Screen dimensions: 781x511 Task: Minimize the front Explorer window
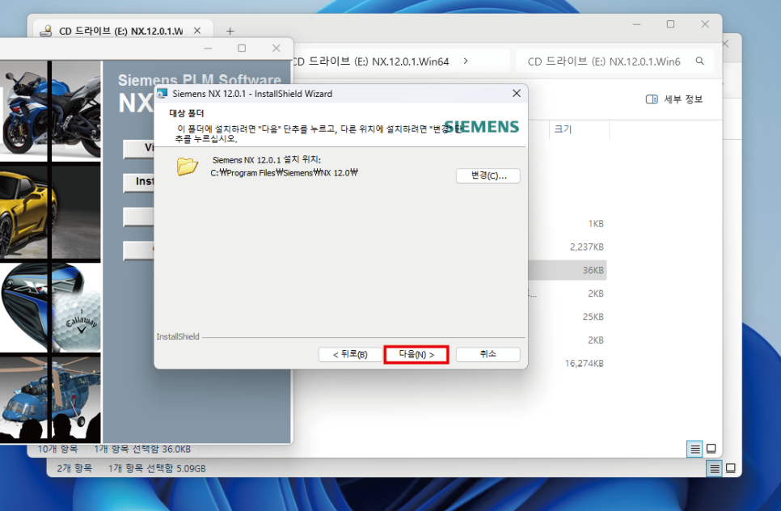[636, 24]
